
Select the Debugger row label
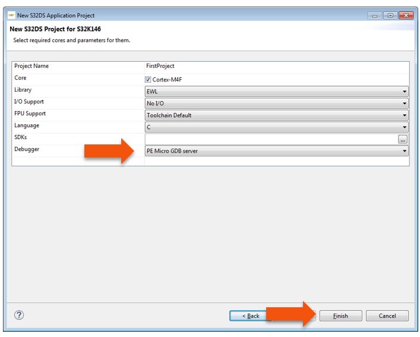(x=27, y=149)
